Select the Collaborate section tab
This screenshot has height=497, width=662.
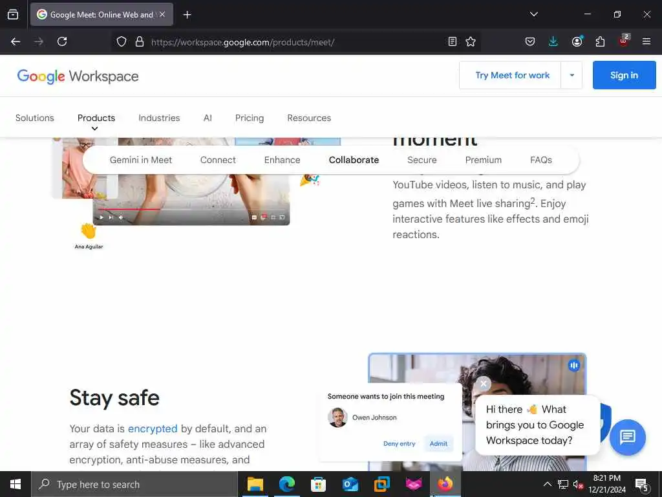coord(354,160)
